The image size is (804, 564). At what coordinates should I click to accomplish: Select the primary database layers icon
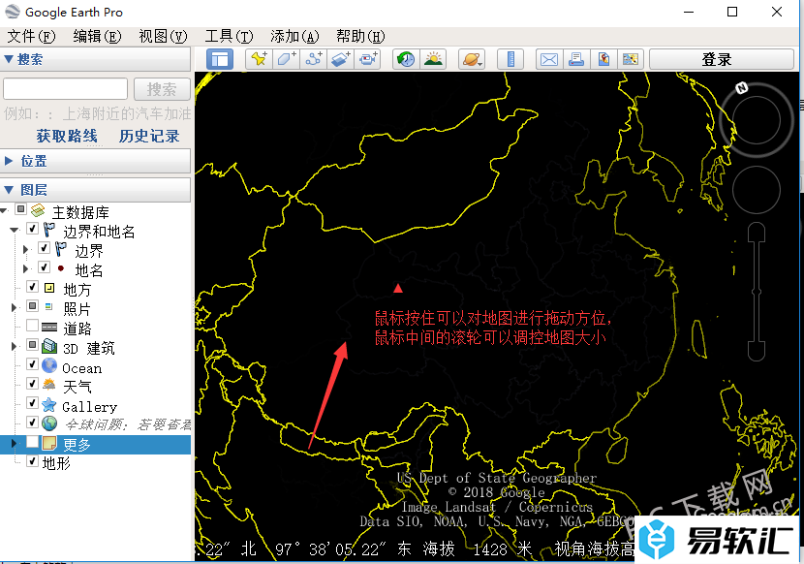(38, 210)
